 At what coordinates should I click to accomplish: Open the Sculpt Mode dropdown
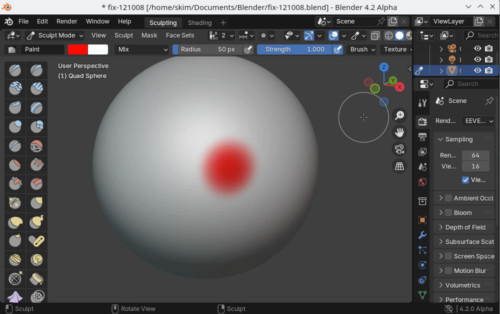[54, 35]
